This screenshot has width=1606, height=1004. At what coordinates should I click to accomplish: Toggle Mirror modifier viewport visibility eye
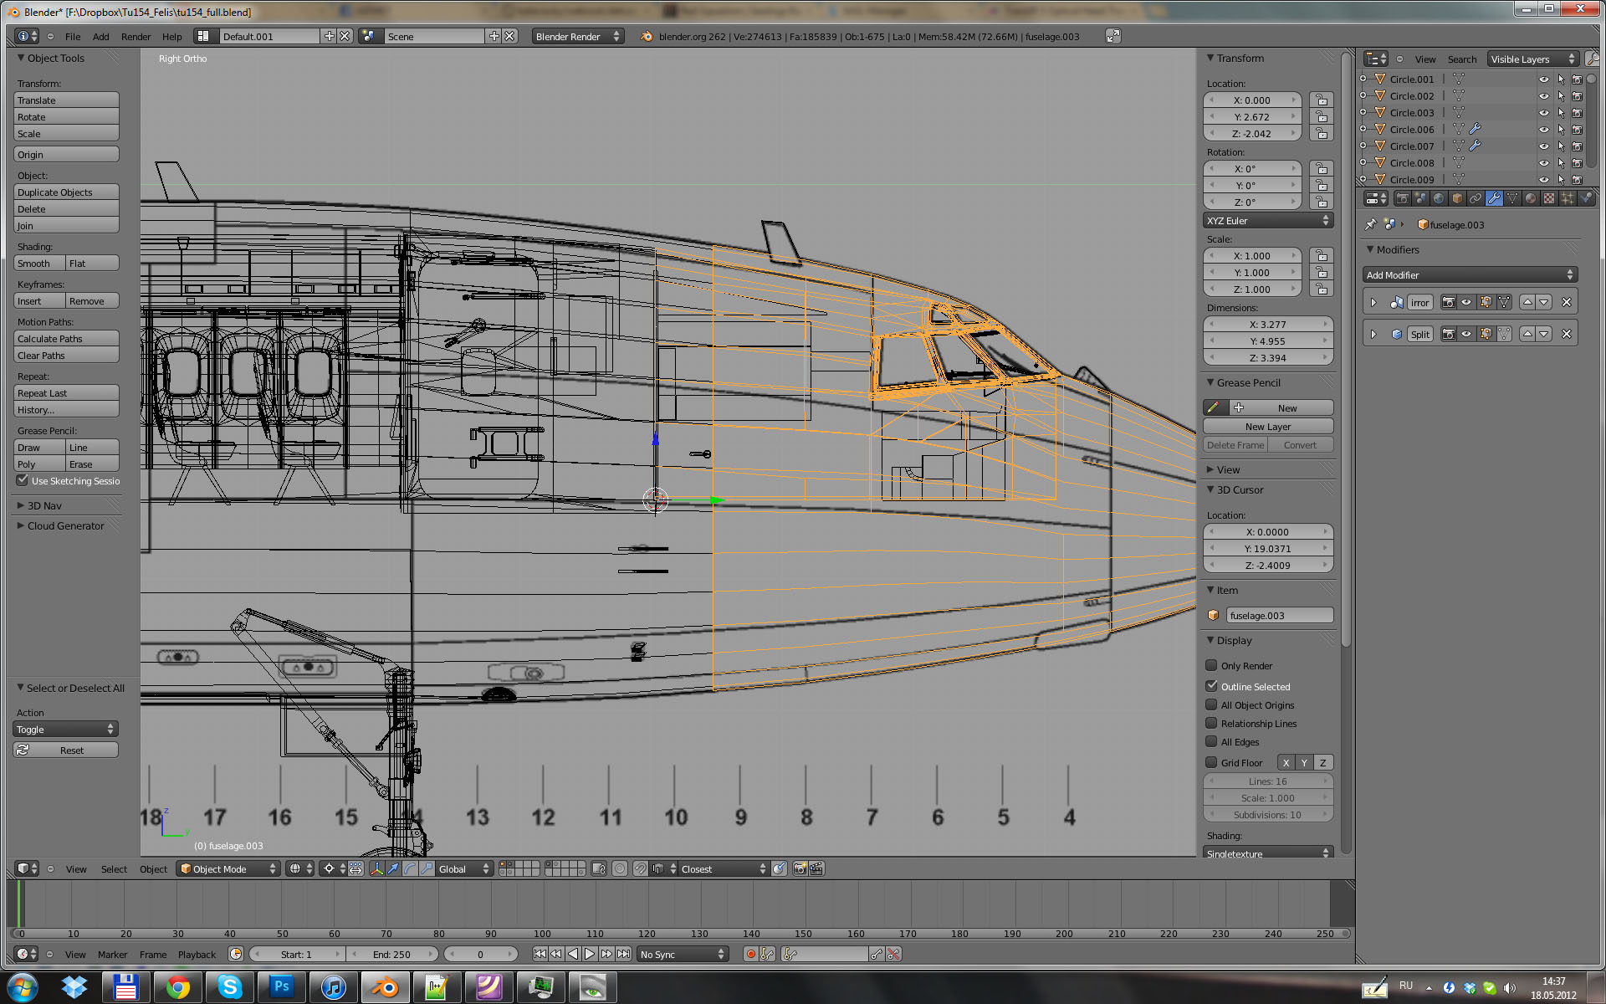click(1466, 303)
